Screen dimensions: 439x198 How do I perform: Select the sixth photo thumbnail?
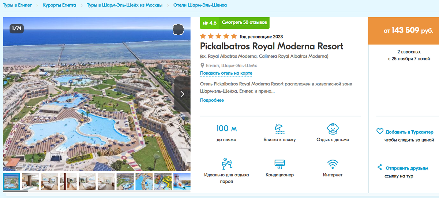(106, 181)
